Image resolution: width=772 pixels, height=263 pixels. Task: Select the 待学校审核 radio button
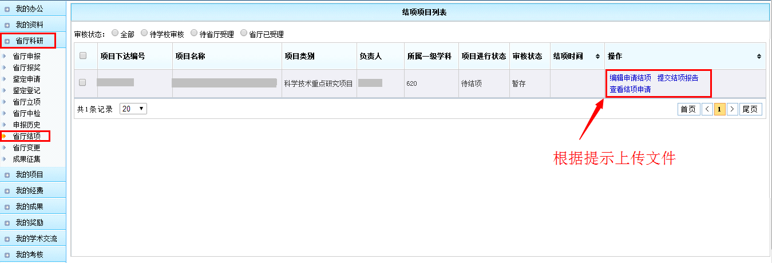(x=144, y=34)
